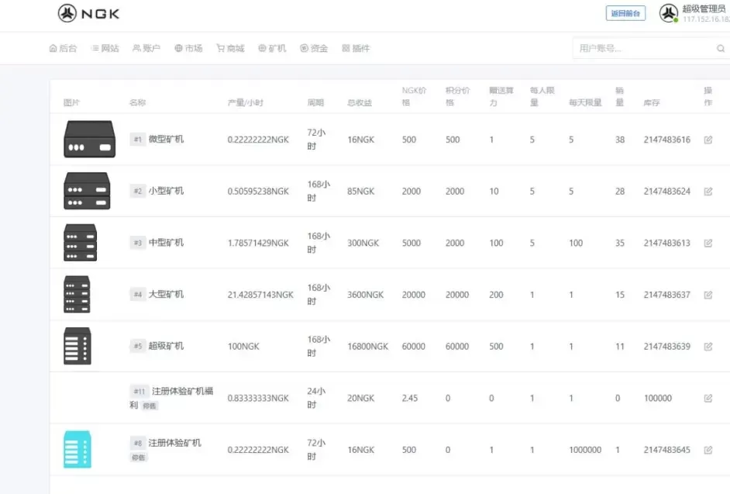Click the 库存 column header
730x494 pixels.
pos(652,102)
